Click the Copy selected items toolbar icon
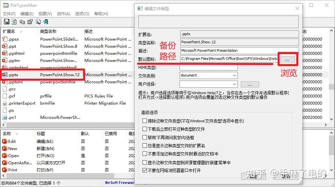This screenshot has width=335, height=187. coord(22,21)
